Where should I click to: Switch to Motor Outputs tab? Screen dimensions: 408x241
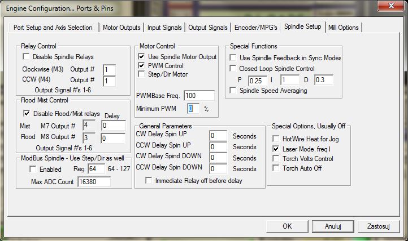click(121, 28)
